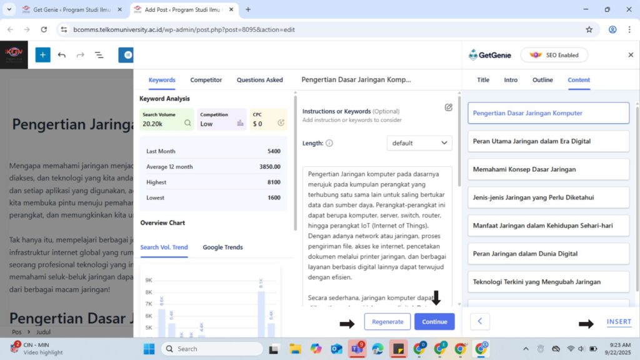Select outline item Teknologi Terkini yang Mengubah Jaringan

point(549,282)
